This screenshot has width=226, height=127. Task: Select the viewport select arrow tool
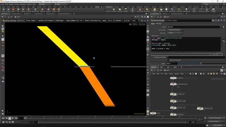pyautogui.click(x=3, y=36)
